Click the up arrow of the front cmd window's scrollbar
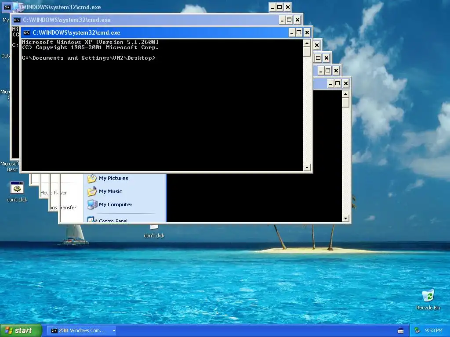Viewport: 450px width, 337px height. 307,43
